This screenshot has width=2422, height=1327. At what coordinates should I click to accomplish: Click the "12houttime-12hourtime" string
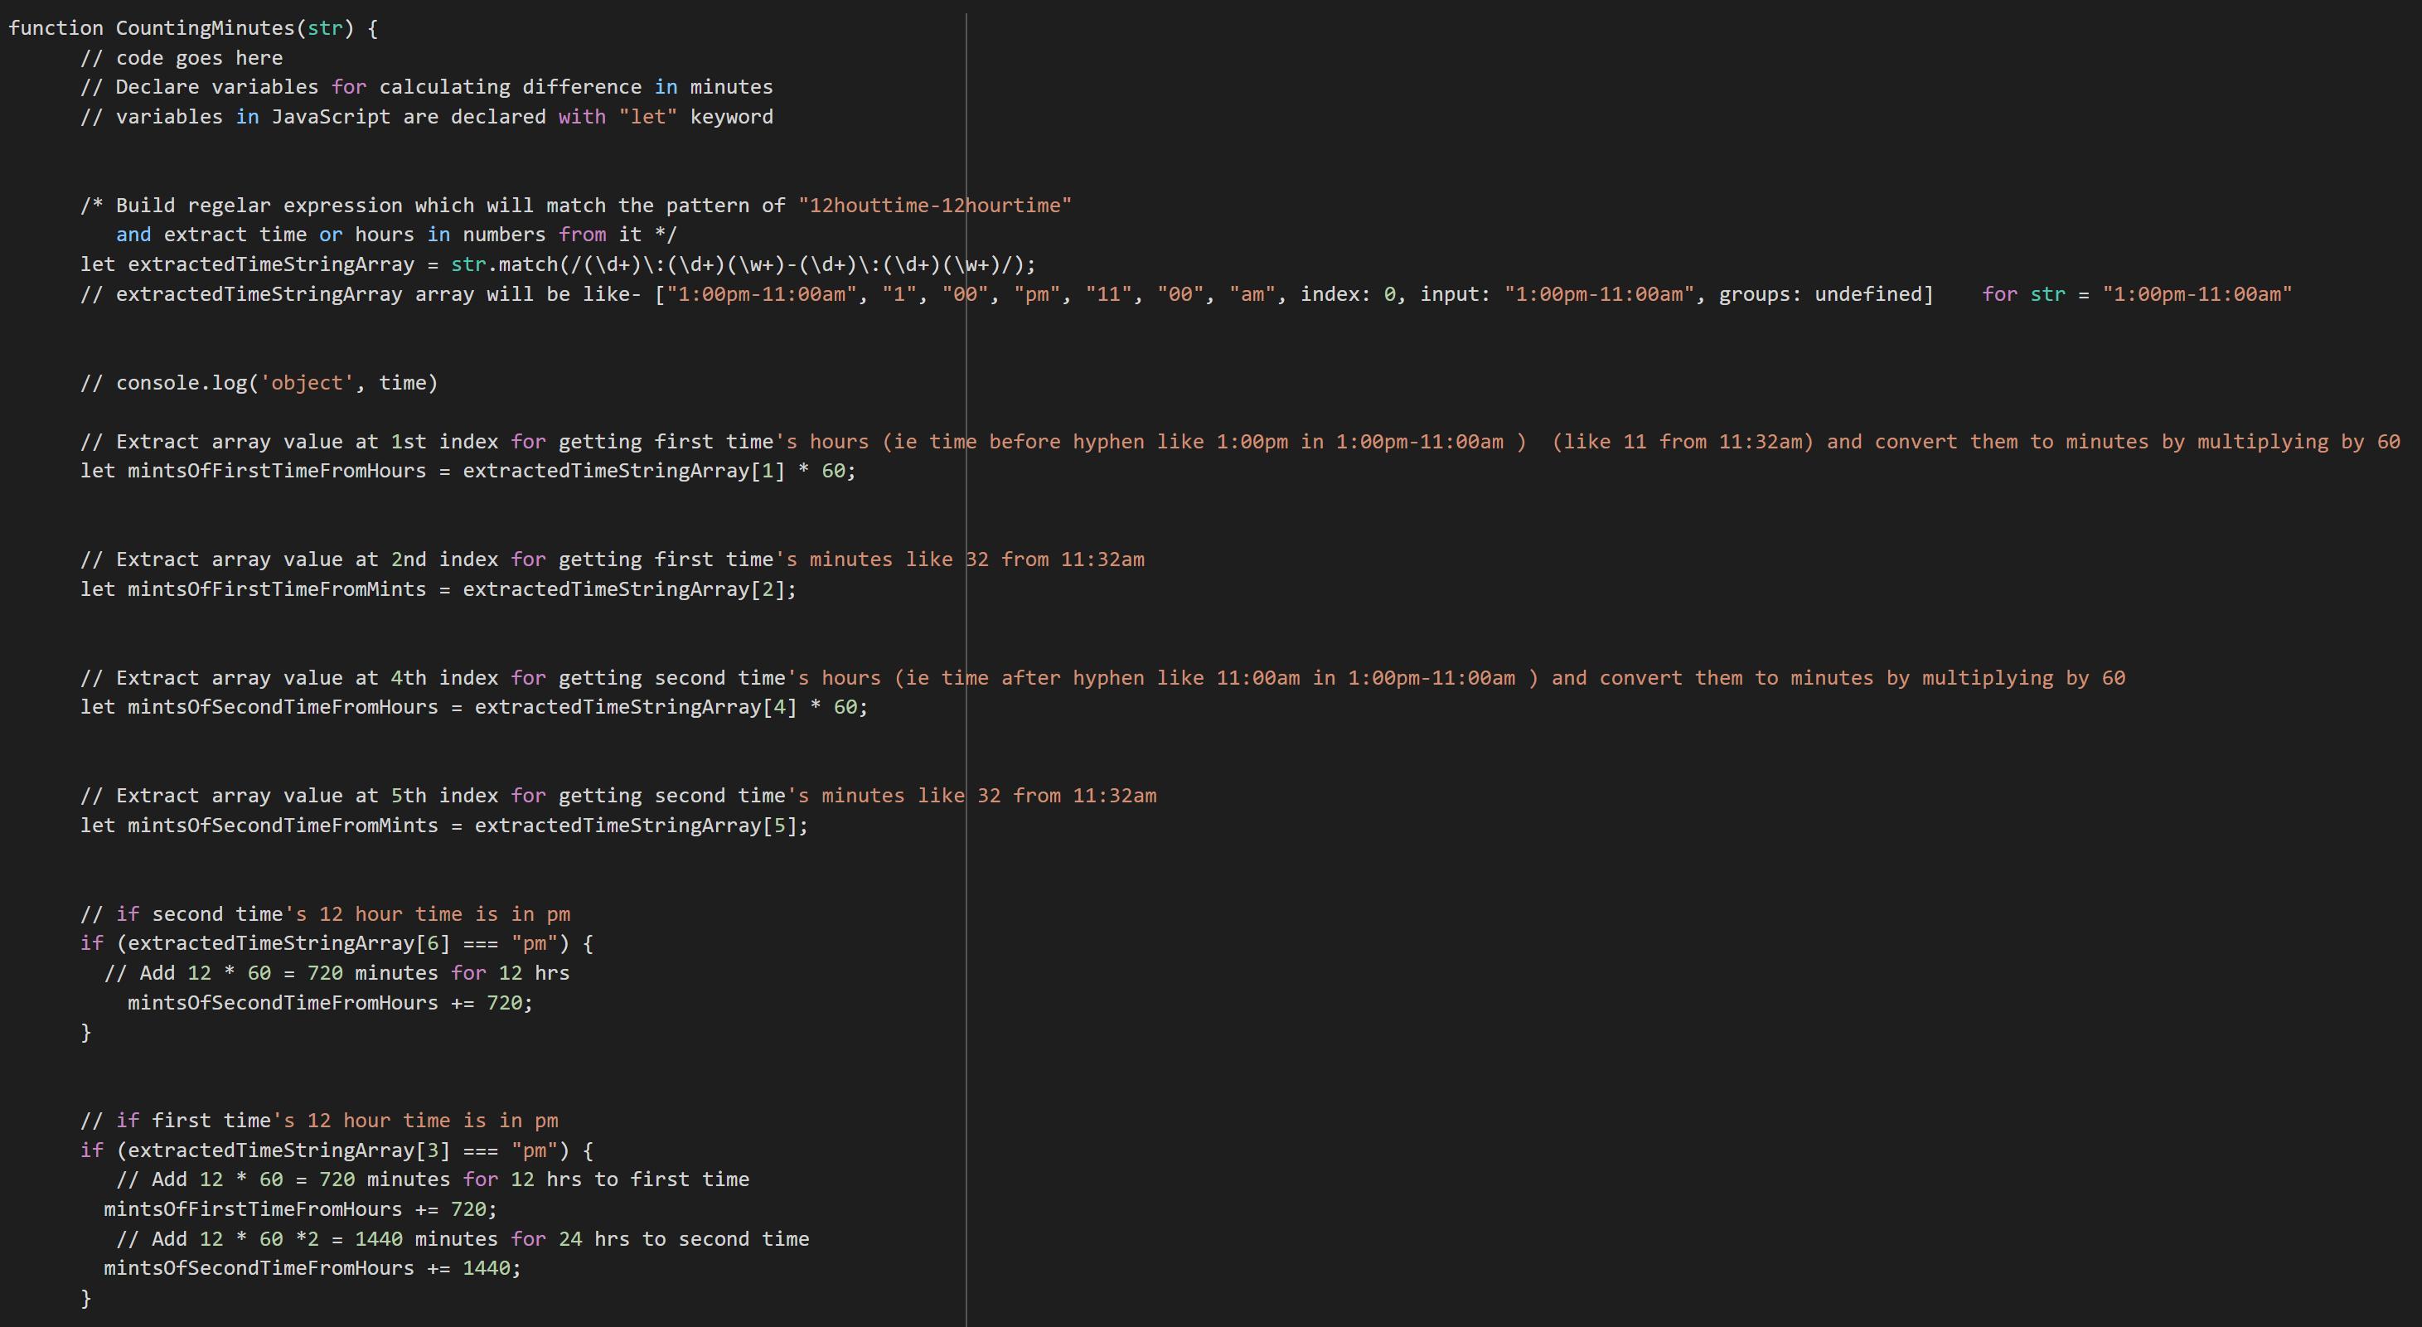click(935, 205)
